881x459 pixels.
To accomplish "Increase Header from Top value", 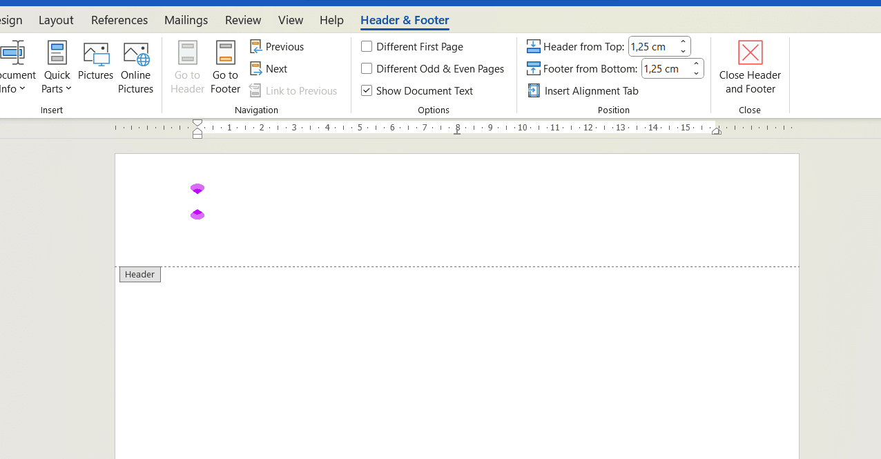I will click(x=683, y=42).
